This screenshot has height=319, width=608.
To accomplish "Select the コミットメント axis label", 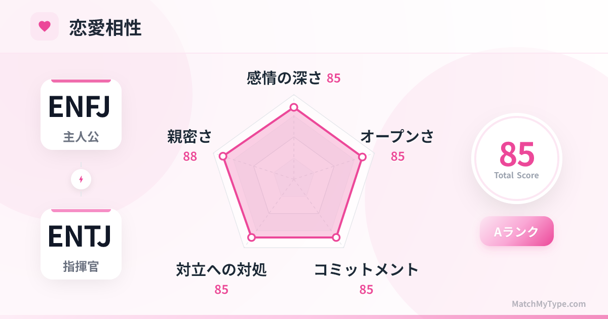I will point(366,270).
